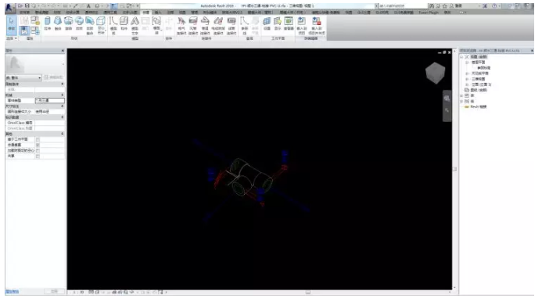The width and height of the screenshot is (542, 298).
Task: Click the Edit Type button
Action: [x=54, y=77]
